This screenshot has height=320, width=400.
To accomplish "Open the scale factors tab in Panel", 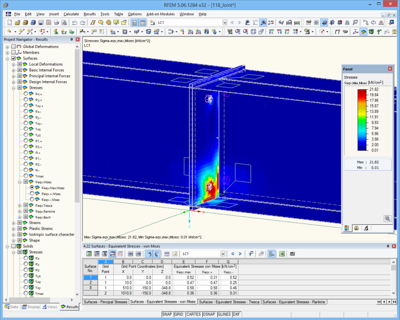I will 356,228.
